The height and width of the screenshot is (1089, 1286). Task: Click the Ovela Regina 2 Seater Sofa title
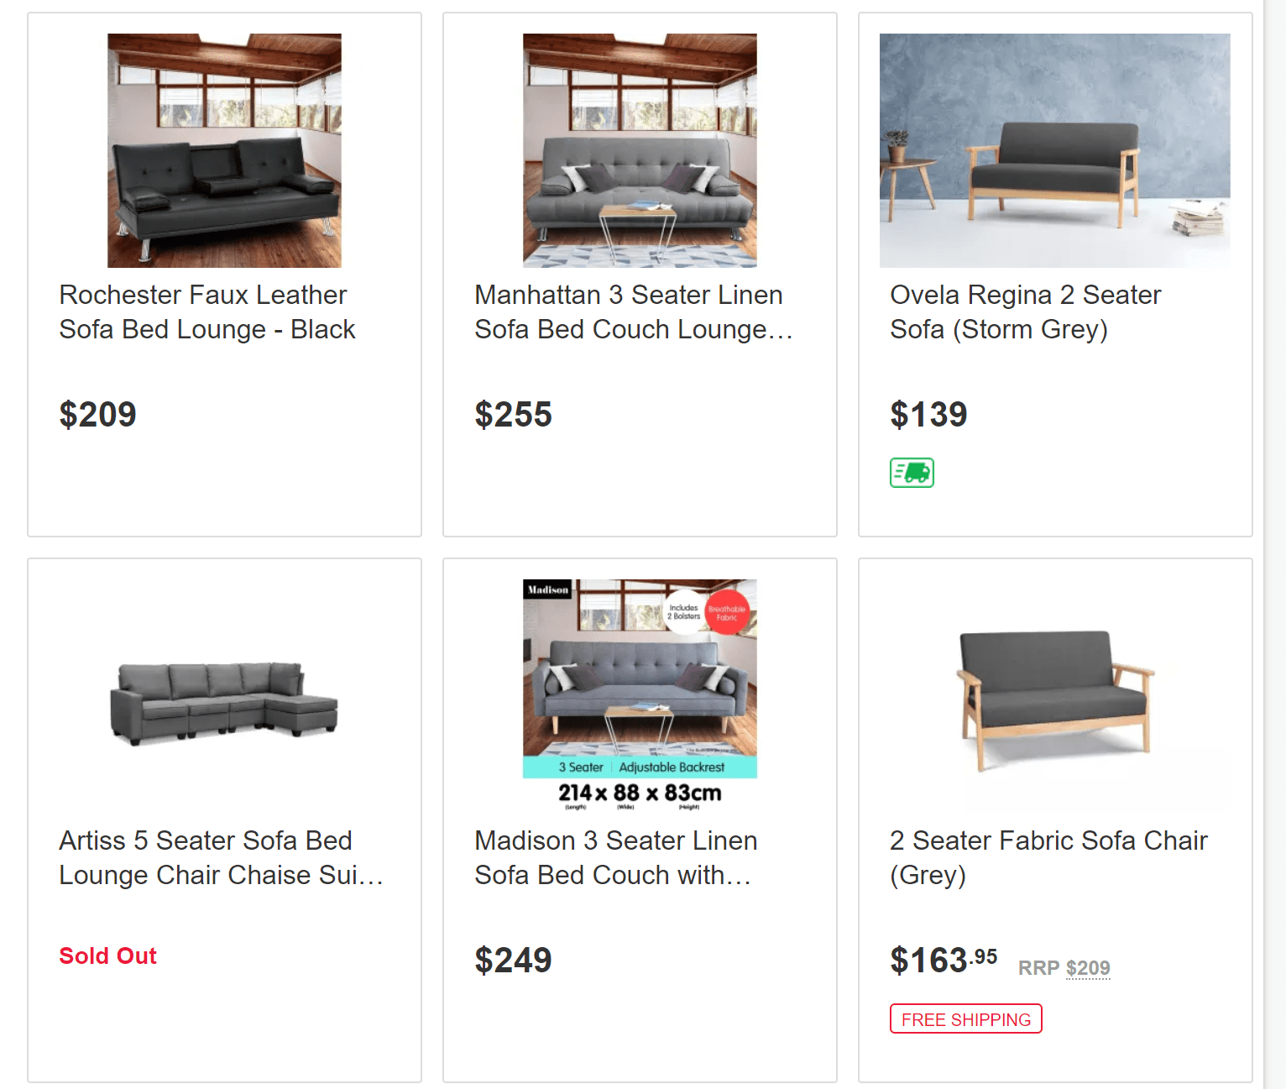point(1025,312)
